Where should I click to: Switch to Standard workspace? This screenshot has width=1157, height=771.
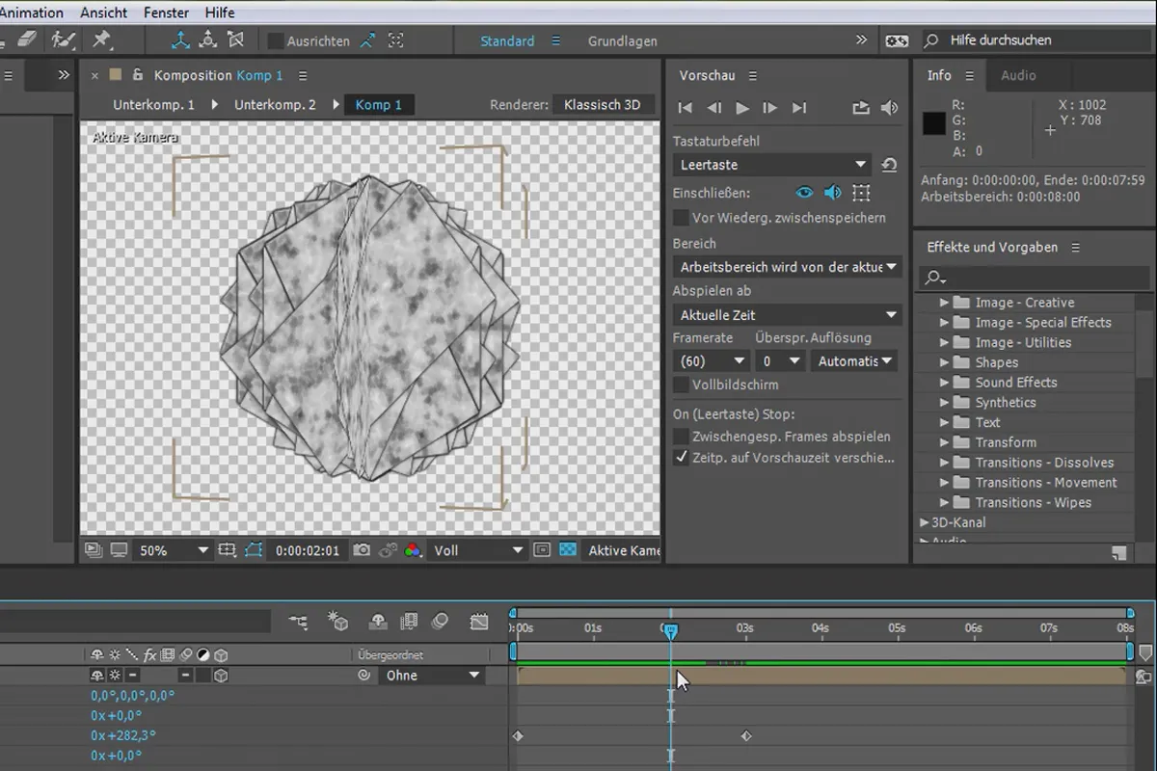[x=507, y=41]
